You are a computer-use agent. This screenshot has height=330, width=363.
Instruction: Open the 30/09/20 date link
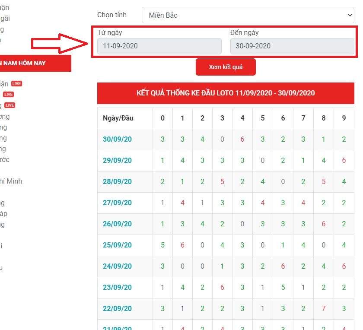coord(117,139)
